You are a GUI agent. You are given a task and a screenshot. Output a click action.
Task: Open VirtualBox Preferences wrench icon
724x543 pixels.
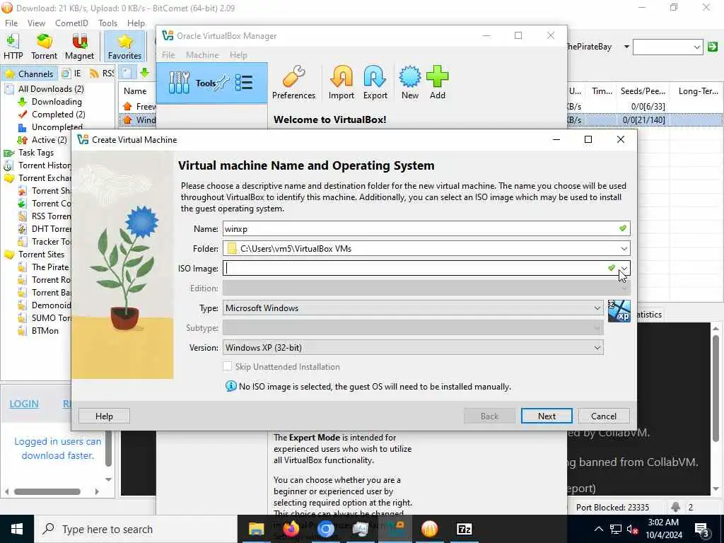293,83
